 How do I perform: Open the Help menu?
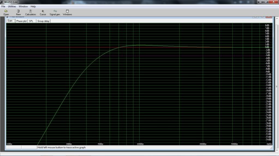click(33, 6)
